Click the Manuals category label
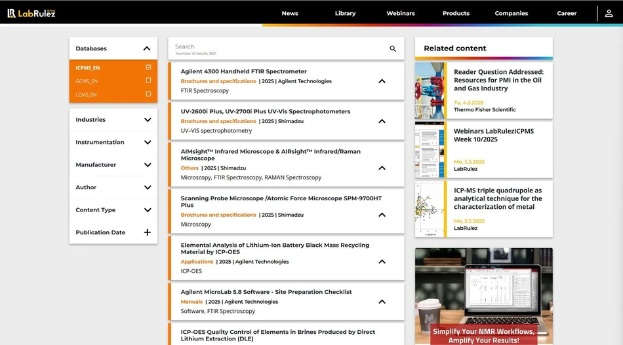 tap(191, 302)
